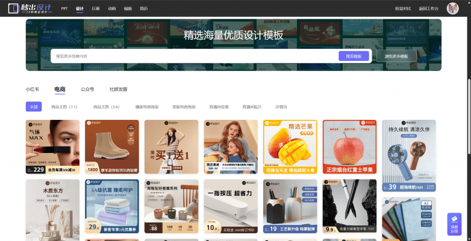Select the 公众号 category tab
Viewport: 471px width, 241px height.
87,89
